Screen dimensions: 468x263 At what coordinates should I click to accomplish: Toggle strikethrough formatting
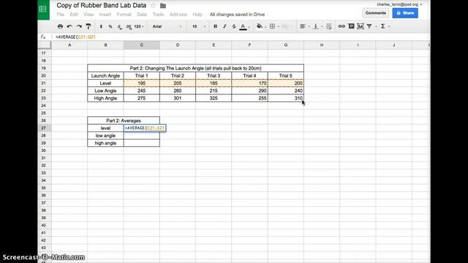pos(234,26)
